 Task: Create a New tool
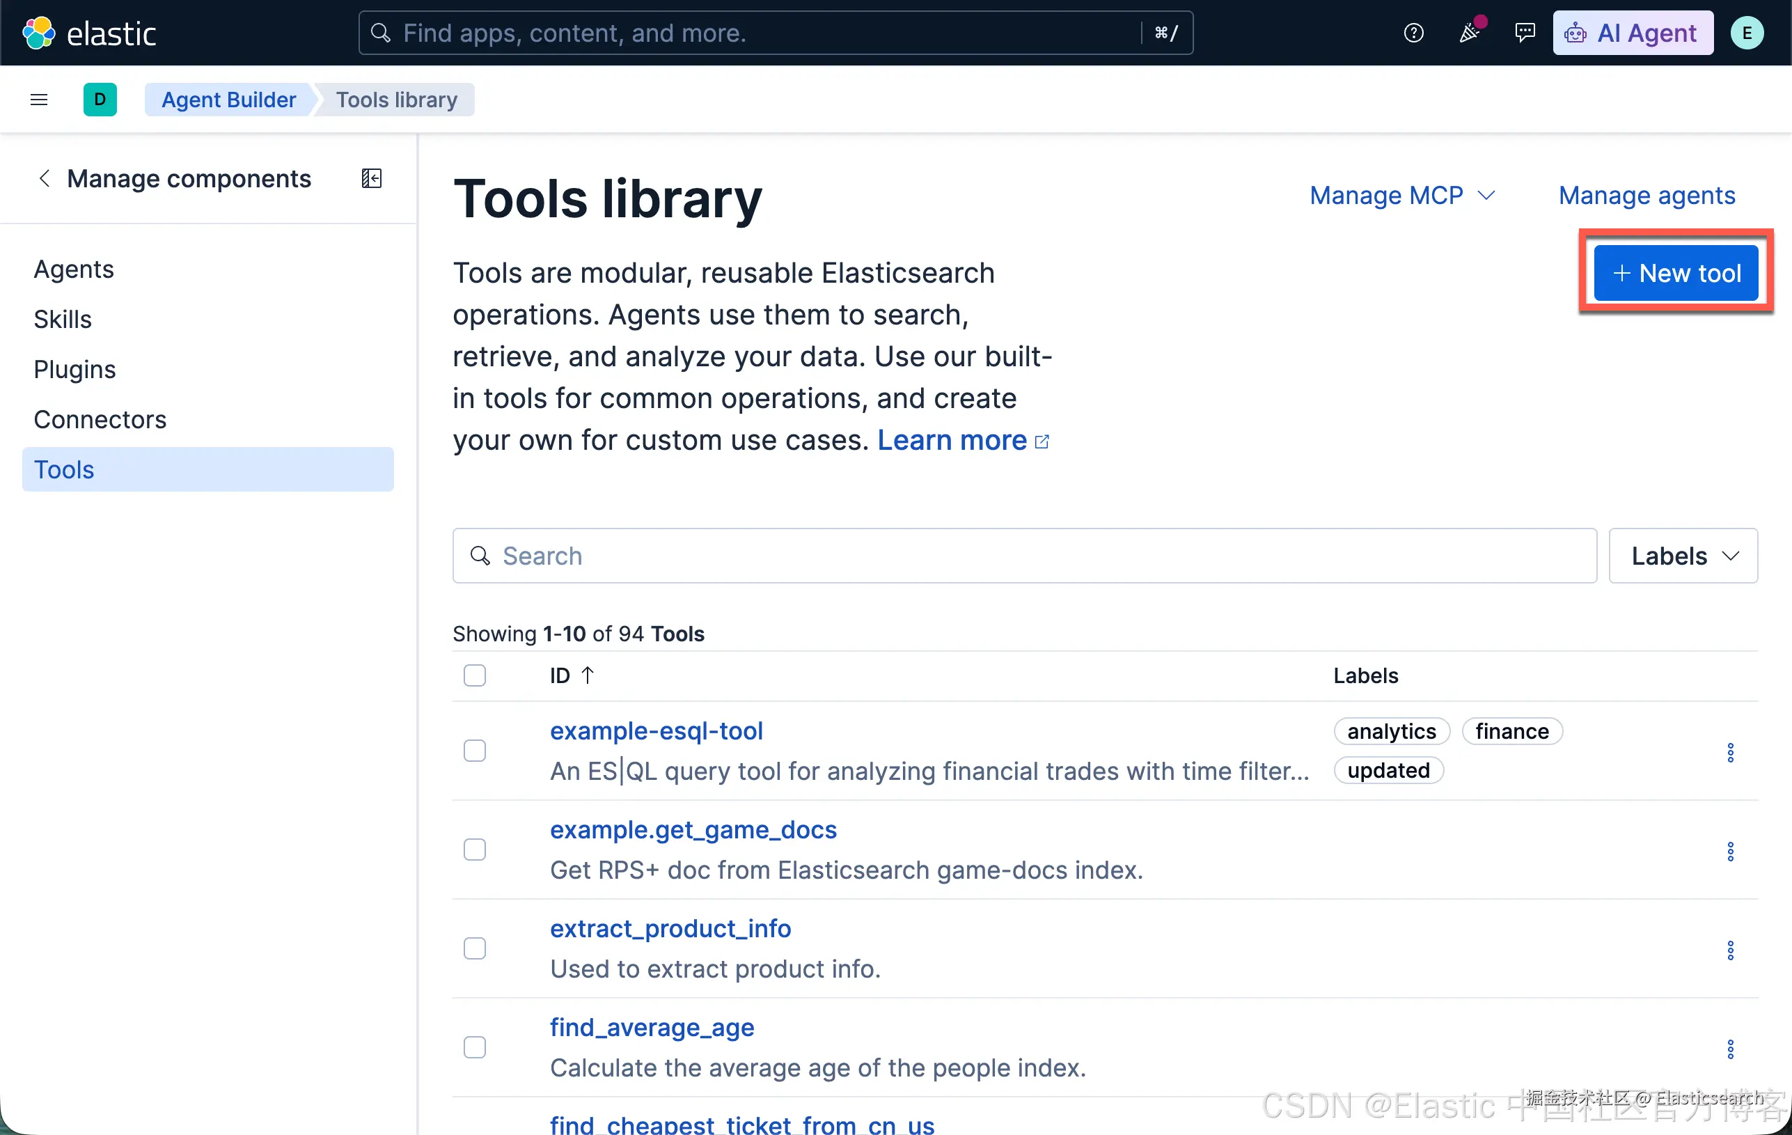1676,273
